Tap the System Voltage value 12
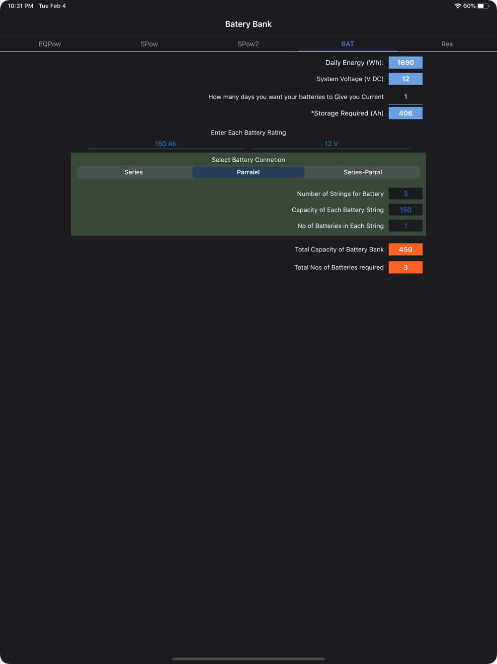 coord(406,79)
